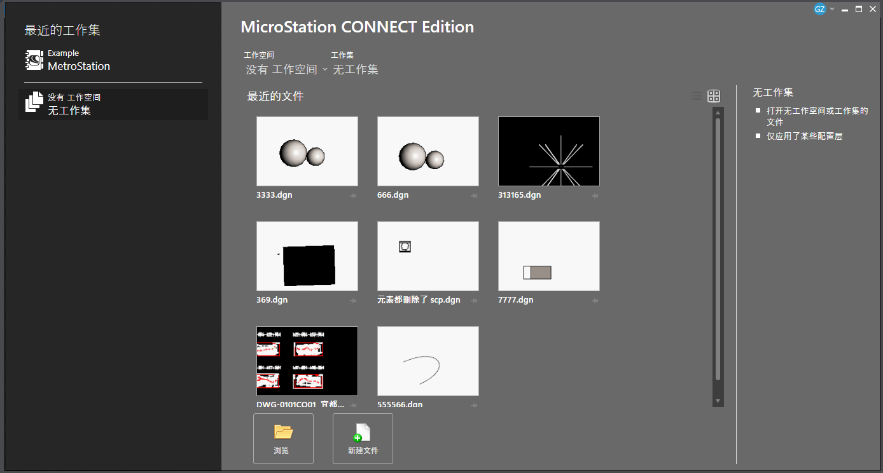The width and height of the screenshot is (883, 473).
Task: Click the 打开无工作空间或工作集的文件 bullet text
Action: [817, 116]
